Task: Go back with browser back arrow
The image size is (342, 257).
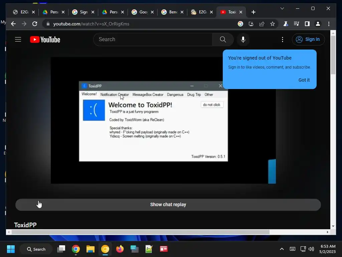Action: click(x=13, y=24)
